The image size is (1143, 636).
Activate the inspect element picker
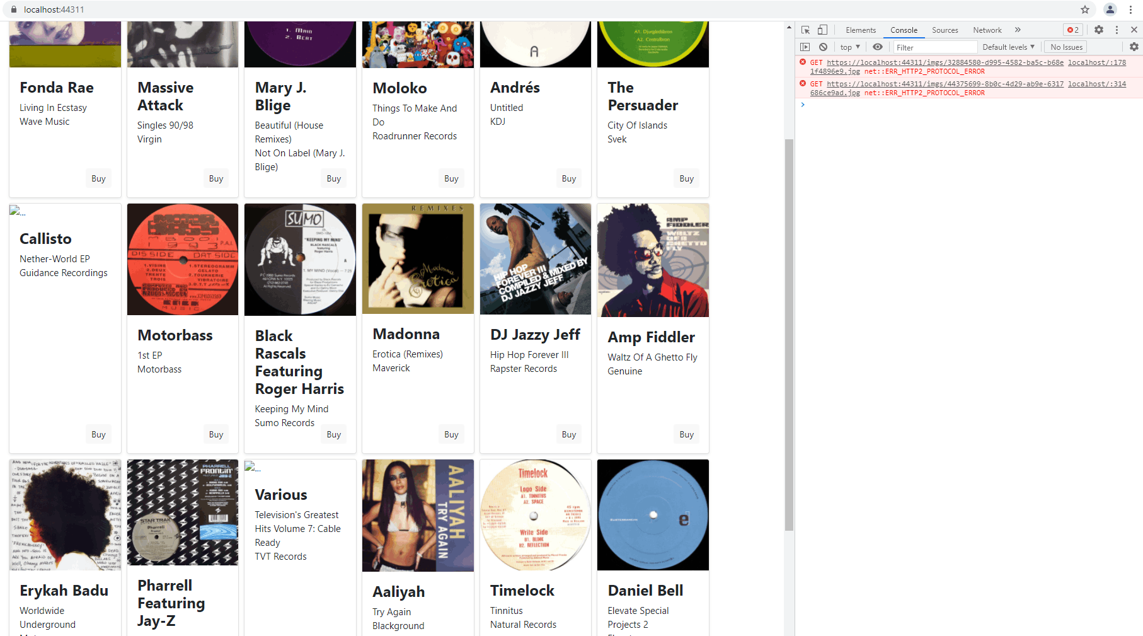(805, 30)
